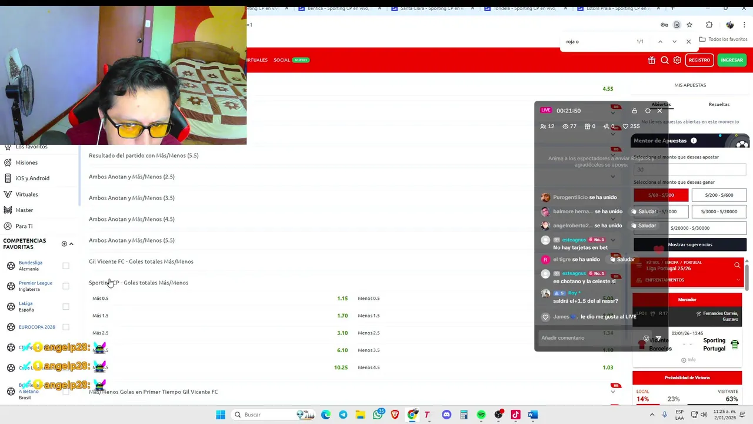Close the TikTok live overlay panel
Image resolution: width=753 pixels, height=424 pixels.
[x=659, y=111]
